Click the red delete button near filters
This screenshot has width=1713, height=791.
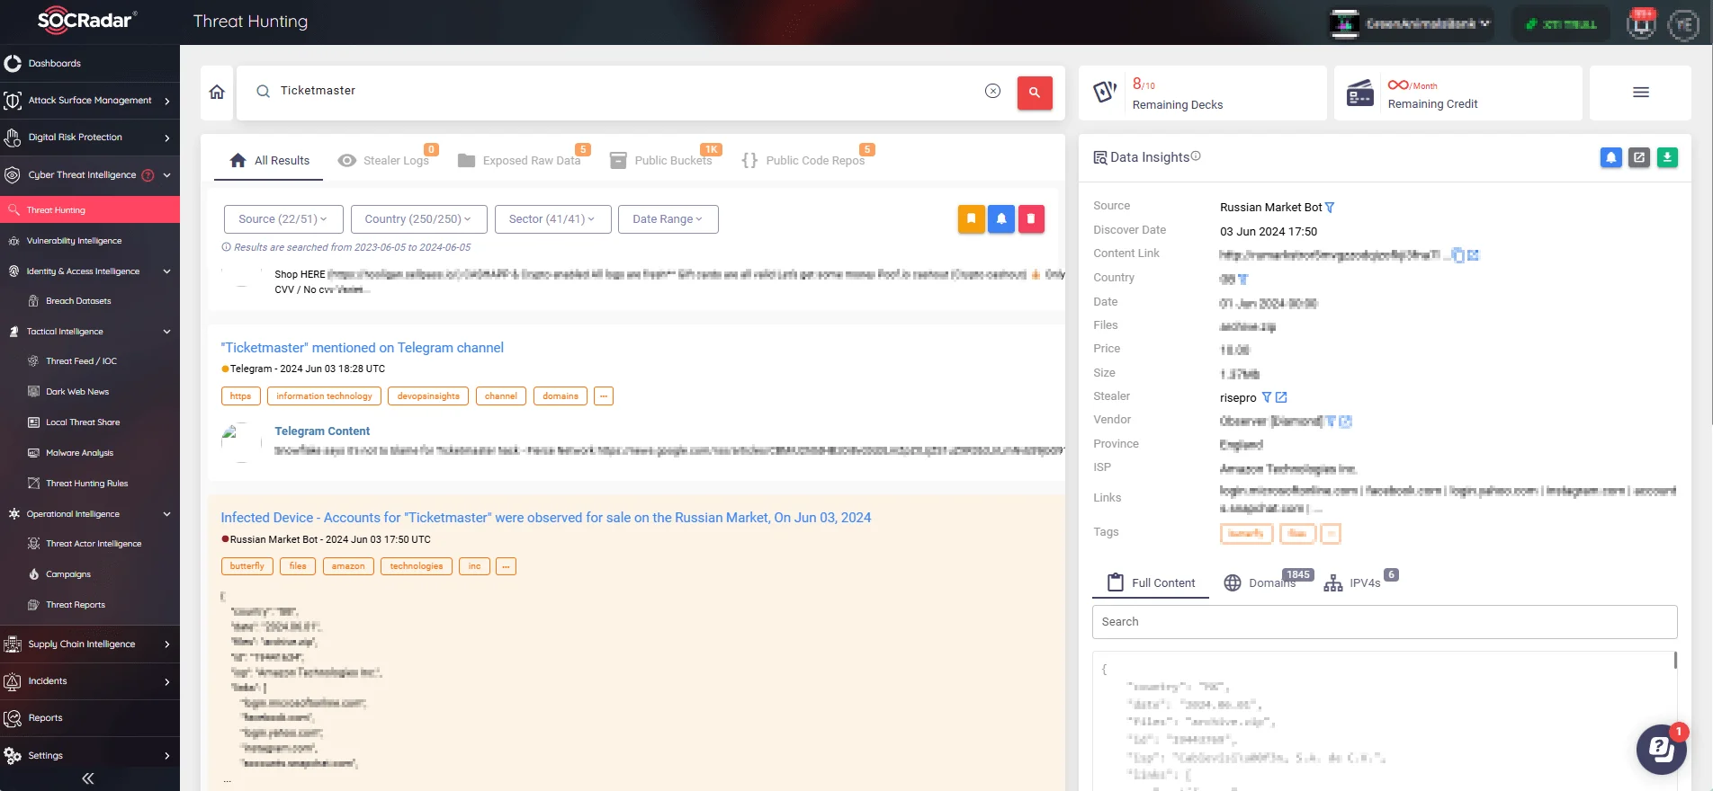coord(1031,218)
